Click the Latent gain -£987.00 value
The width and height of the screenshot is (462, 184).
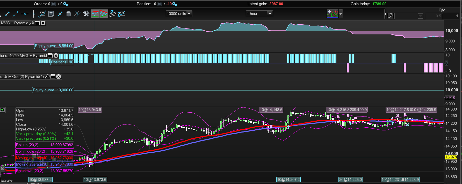pos(276,4)
